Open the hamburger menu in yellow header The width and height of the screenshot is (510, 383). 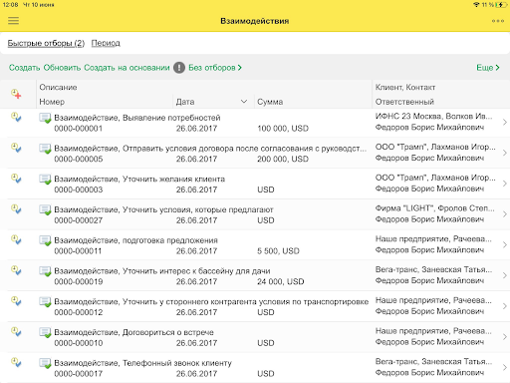tap(13, 21)
